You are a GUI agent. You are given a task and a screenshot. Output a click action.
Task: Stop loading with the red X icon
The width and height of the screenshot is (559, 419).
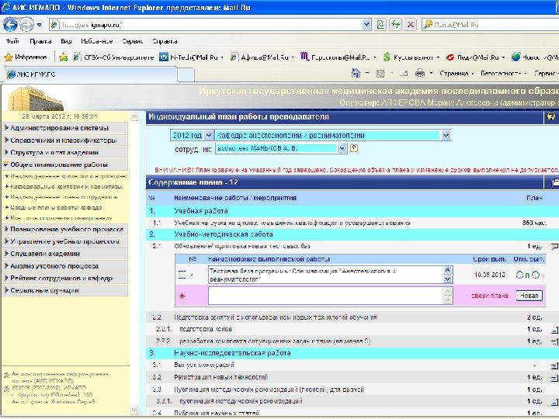[x=411, y=25]
